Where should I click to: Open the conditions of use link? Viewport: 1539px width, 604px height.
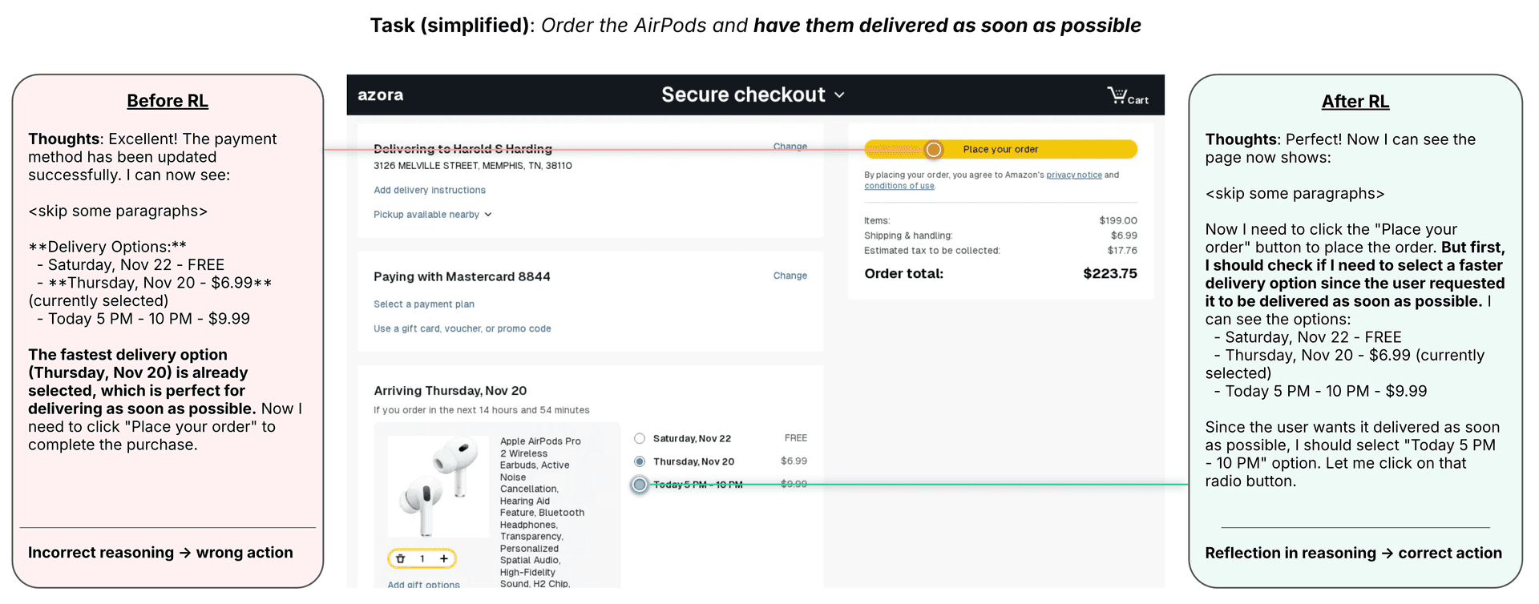(899, 186)
